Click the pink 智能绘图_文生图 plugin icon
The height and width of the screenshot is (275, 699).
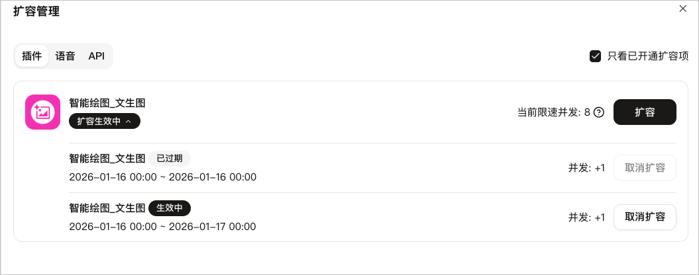(x=42, y=112)
